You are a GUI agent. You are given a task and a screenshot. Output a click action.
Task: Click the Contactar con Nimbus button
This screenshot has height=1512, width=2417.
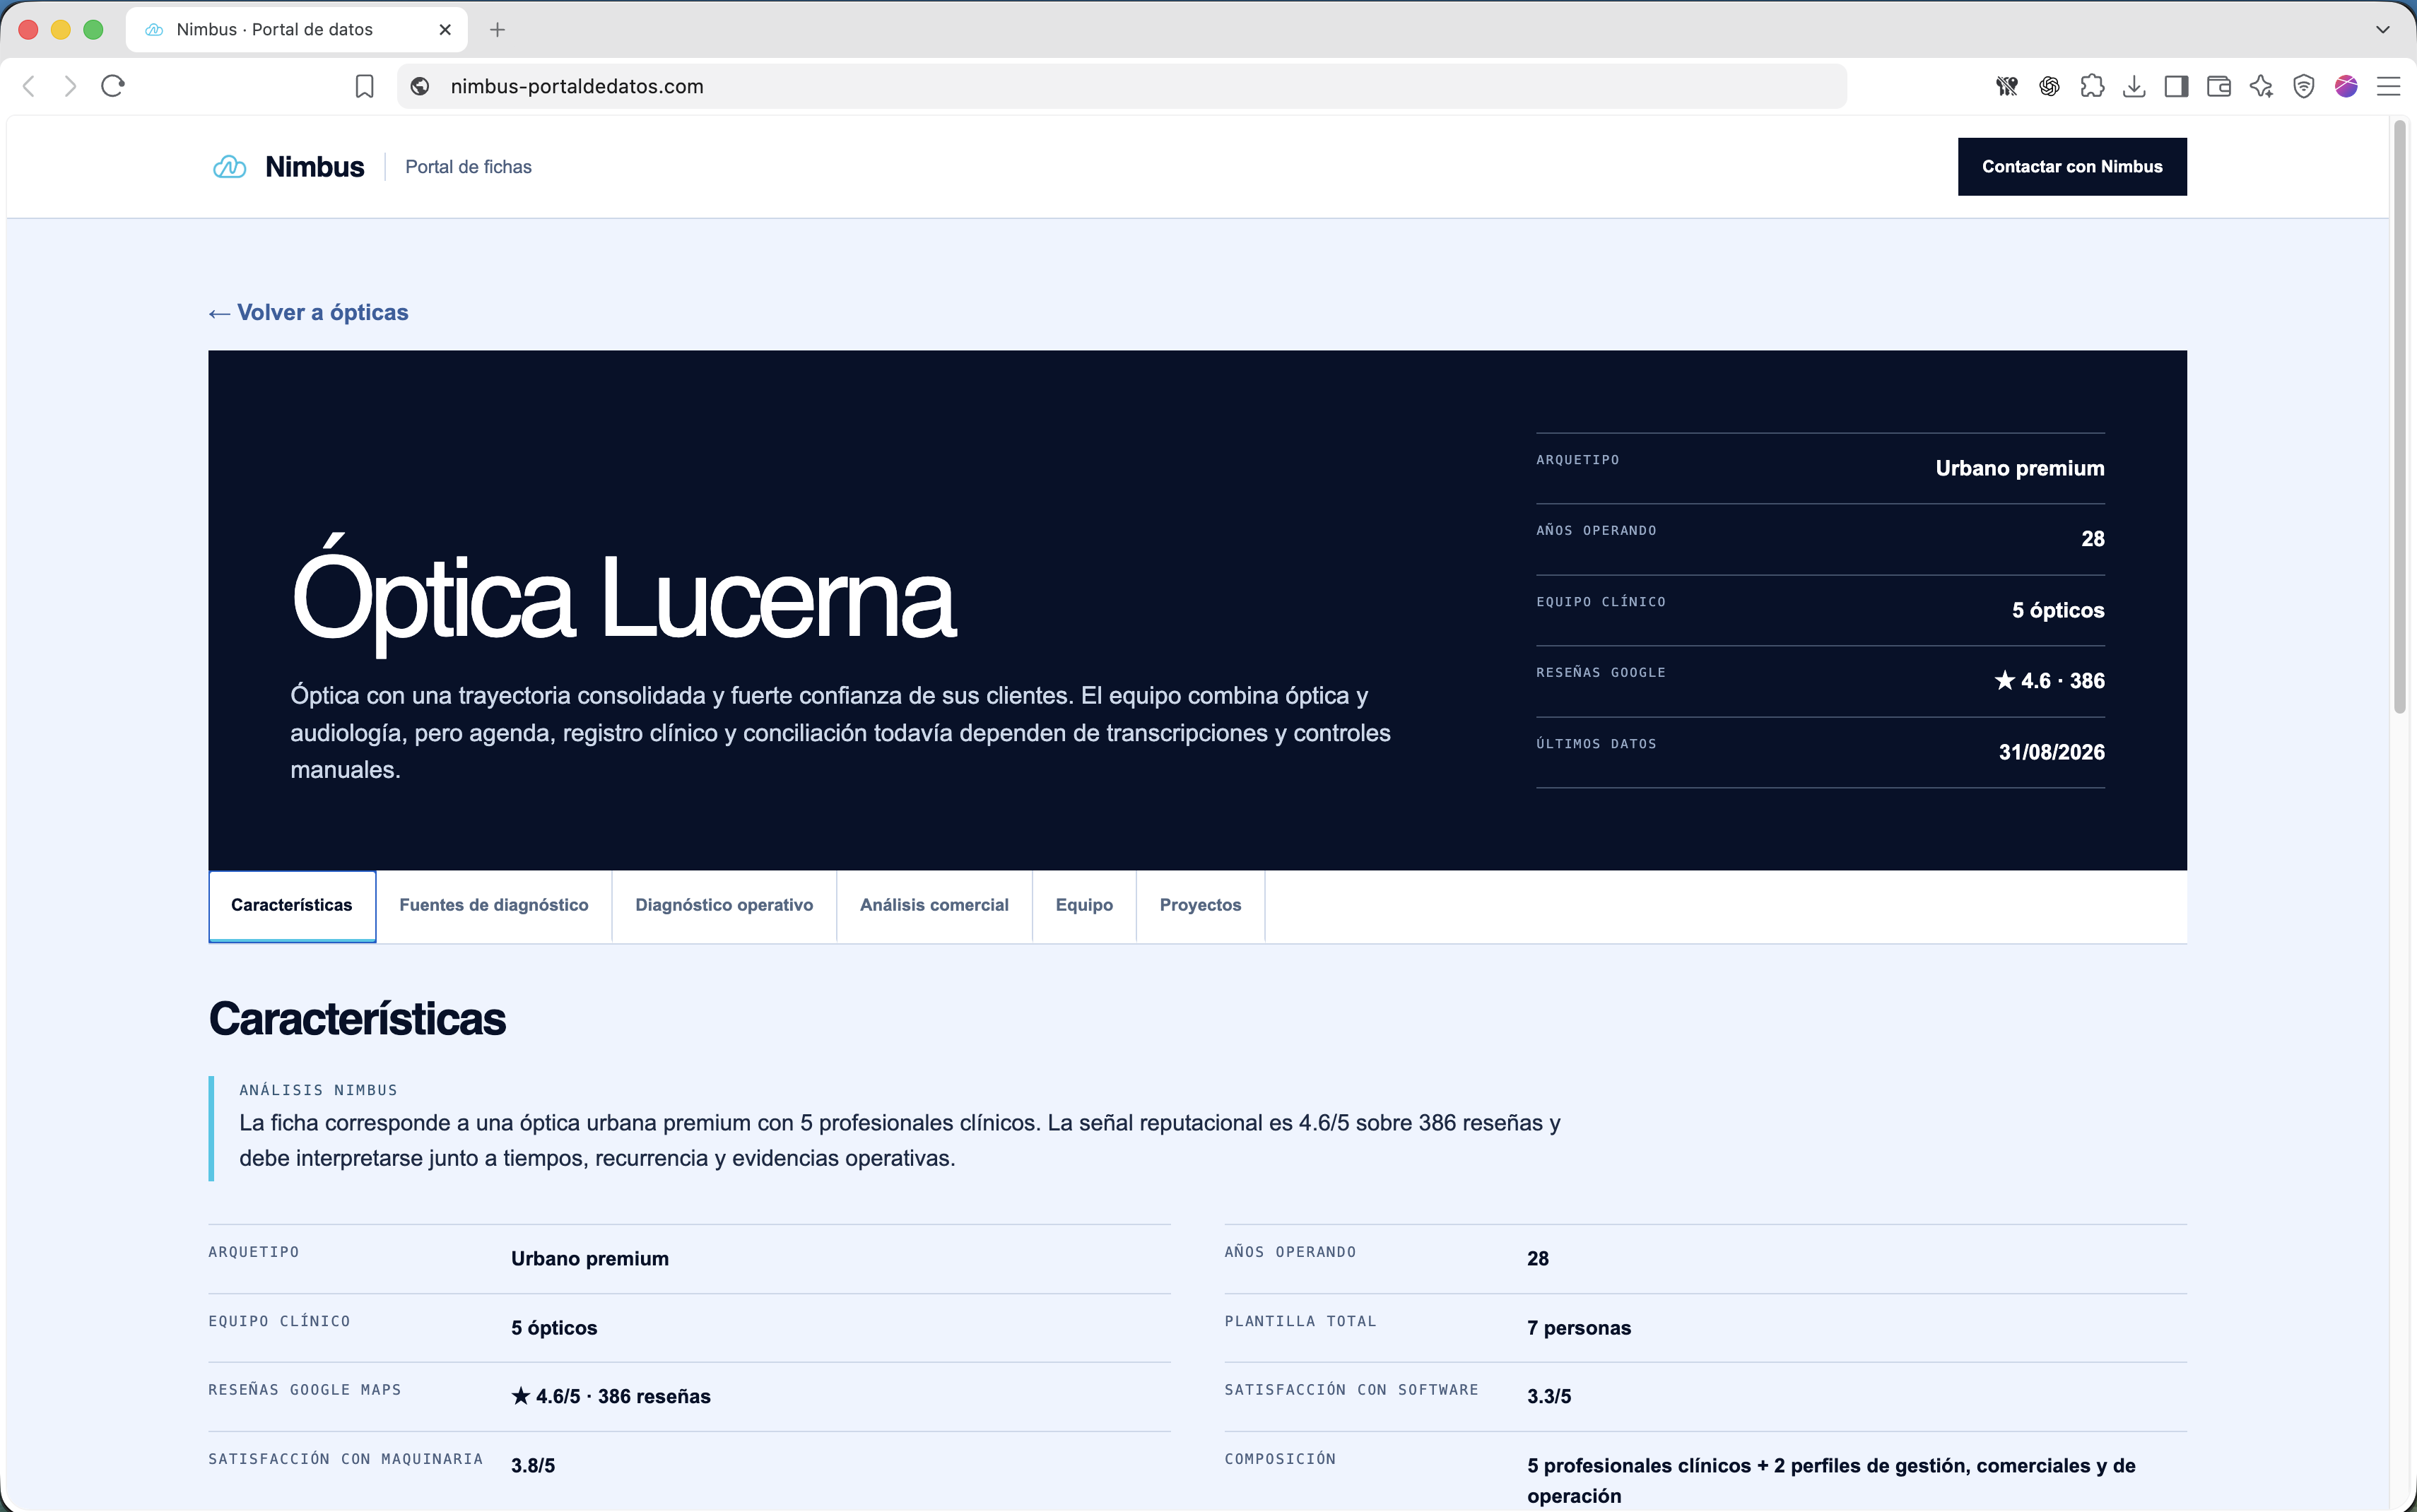(2072, 167)
